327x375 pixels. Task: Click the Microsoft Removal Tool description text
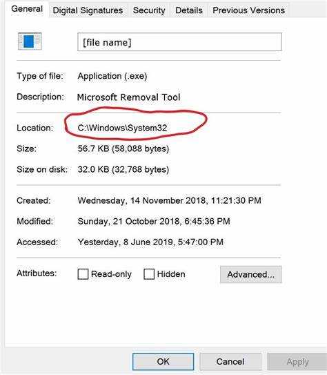click(129, 97)
